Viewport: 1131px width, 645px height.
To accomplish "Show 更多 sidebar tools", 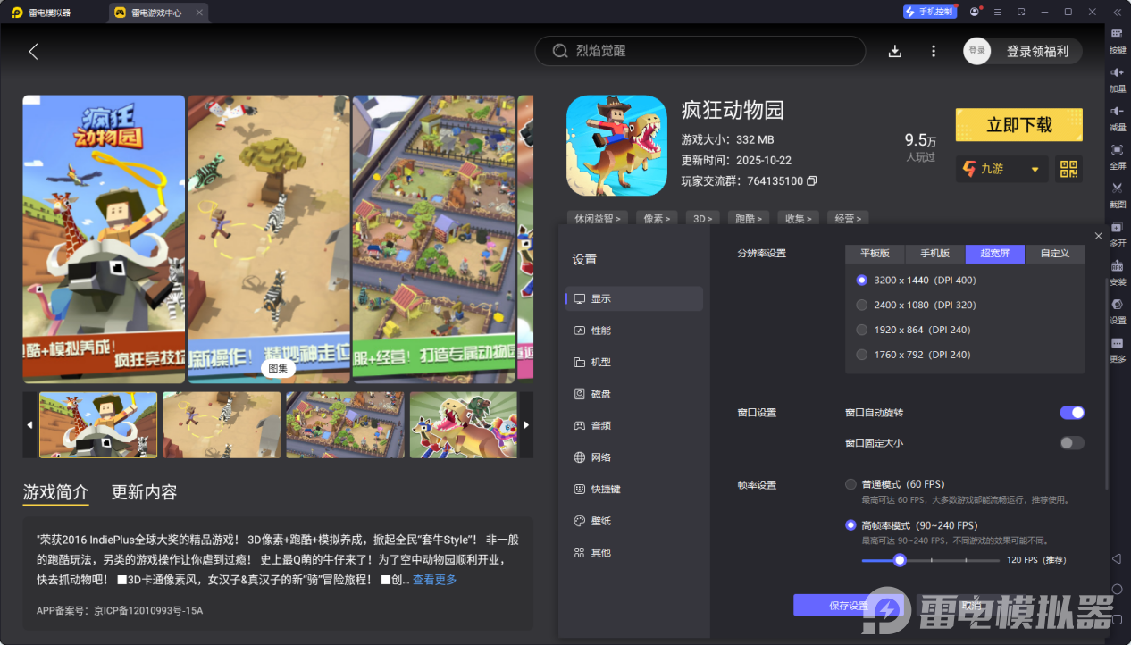I will (1118, 348).
